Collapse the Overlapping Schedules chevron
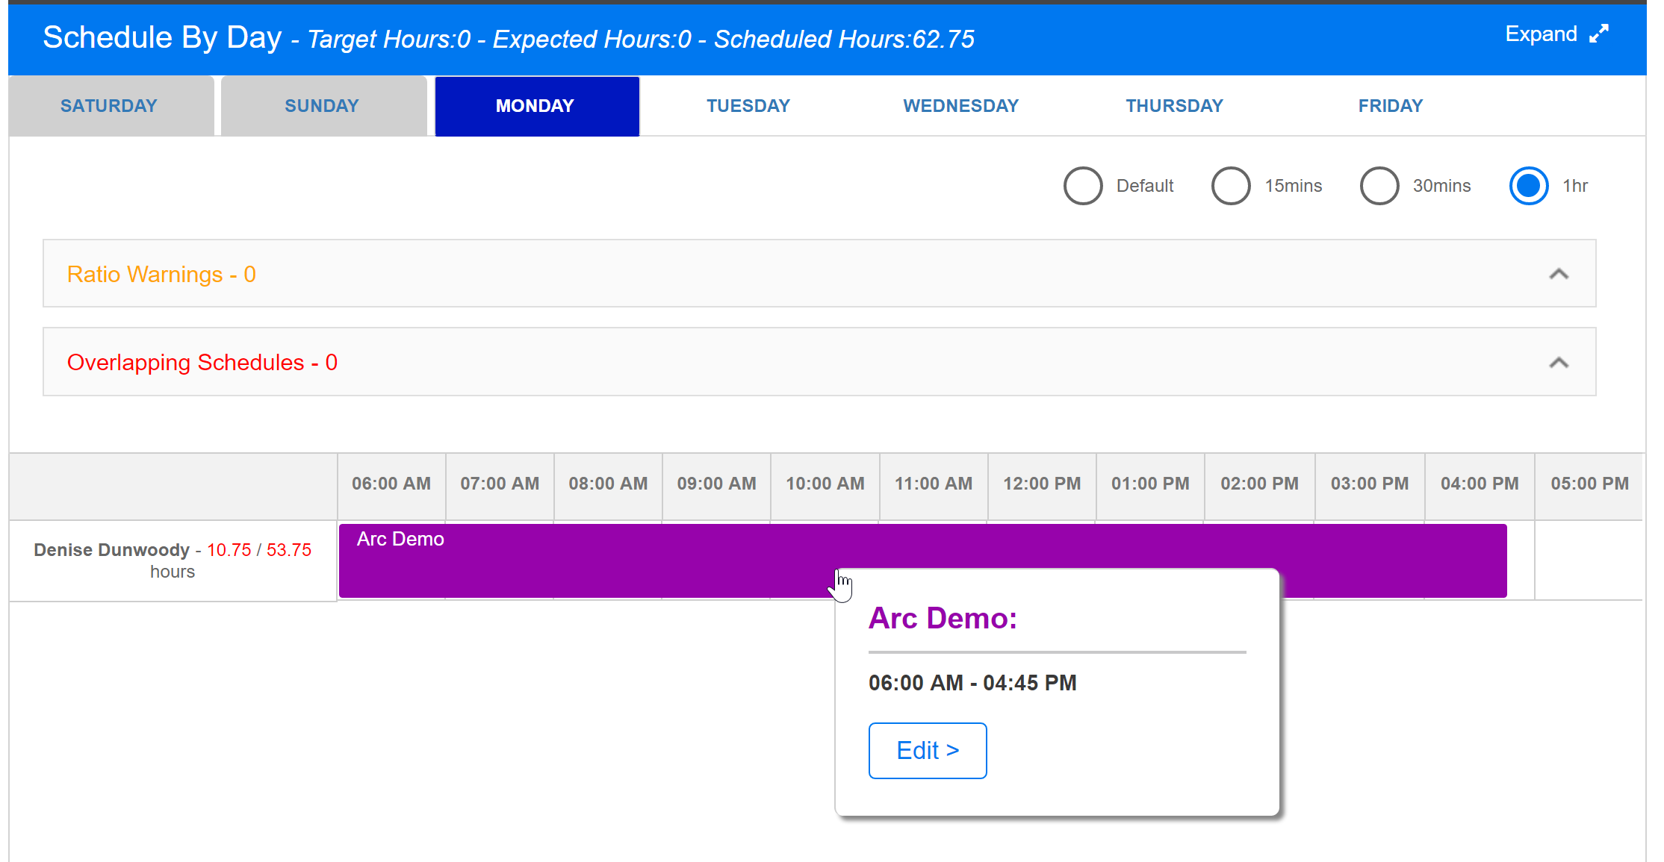The image size is (1664, 862). [x=1559, y=363]
